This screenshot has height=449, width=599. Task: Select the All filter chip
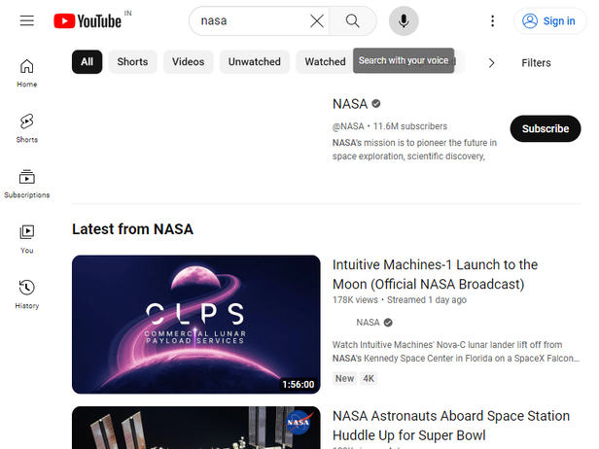(88, 62)
